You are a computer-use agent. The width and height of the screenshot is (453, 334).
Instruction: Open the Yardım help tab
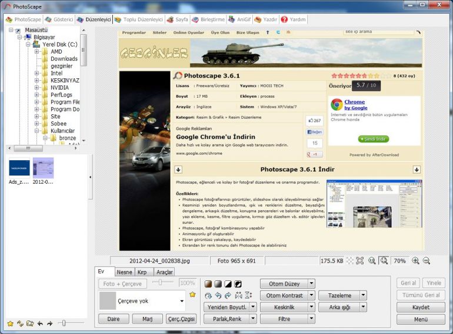pyautogui.click(x=294, y=19)
